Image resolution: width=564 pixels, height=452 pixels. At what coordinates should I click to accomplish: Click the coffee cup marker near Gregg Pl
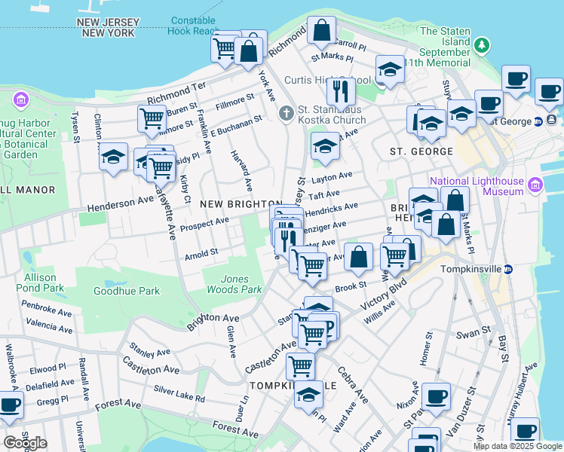pyautogui.click(x=10, y=406)
